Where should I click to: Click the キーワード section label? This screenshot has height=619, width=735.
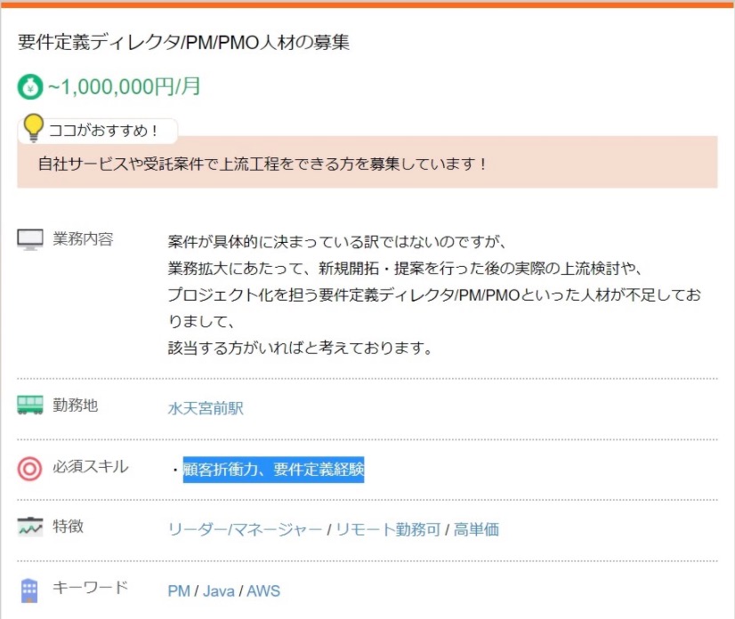pos(91,587)
